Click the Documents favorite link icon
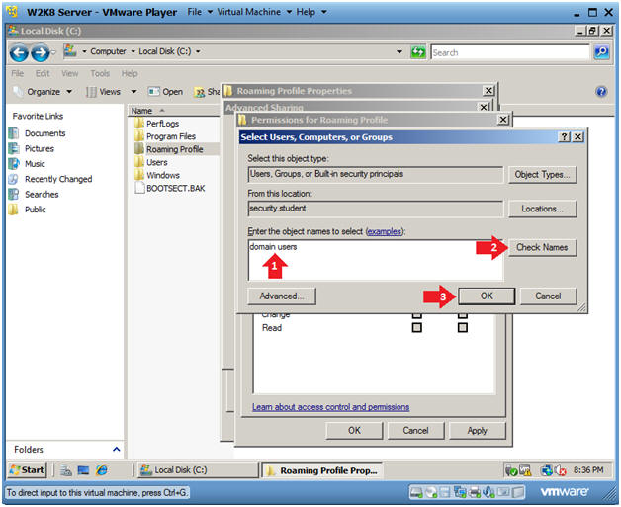Image resolution: width=621 pixels, height=507 pixels. coord(13,133)
